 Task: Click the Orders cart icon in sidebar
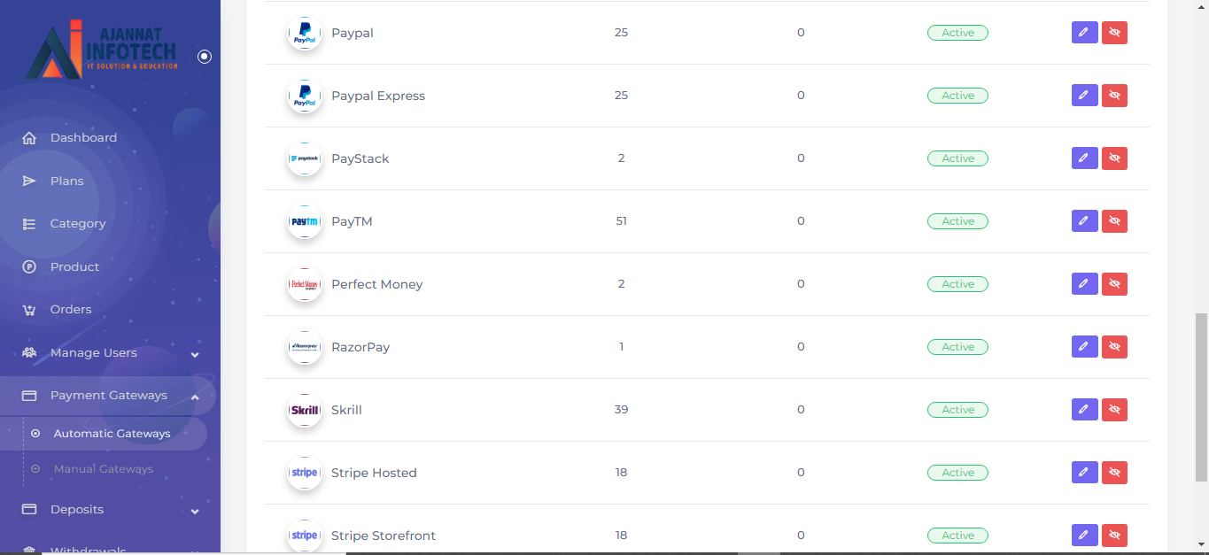[x=29, y=310]
